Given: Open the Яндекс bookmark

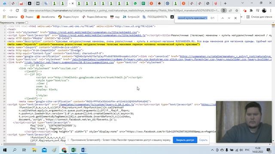Looking at the screenshot, I should tap(27, 17).
